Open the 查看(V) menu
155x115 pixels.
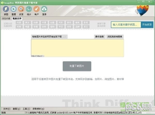point(17,109)
